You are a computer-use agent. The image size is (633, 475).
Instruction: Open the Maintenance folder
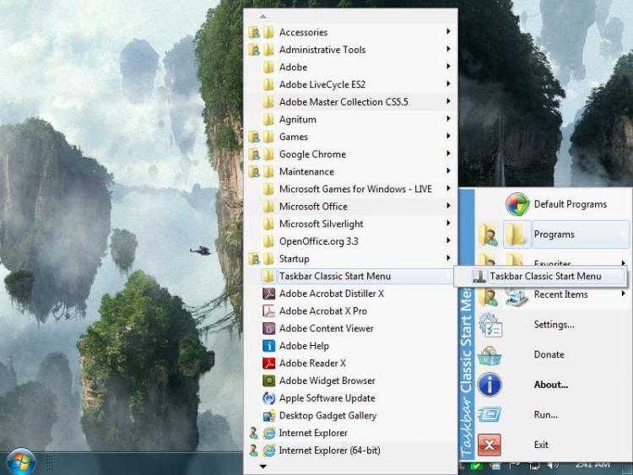[x=350, y=171]
